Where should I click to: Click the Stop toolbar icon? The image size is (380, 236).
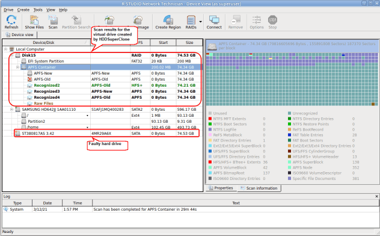pyautogui.click(x=272, y=22)
